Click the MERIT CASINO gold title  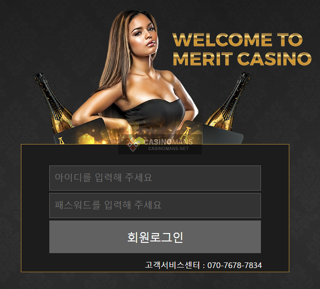coord(242,59)
